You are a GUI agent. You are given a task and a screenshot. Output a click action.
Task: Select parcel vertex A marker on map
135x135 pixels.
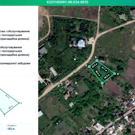click(x=89, y=66)
